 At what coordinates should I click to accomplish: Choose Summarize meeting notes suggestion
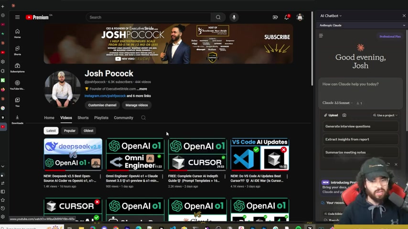point(360,152)
